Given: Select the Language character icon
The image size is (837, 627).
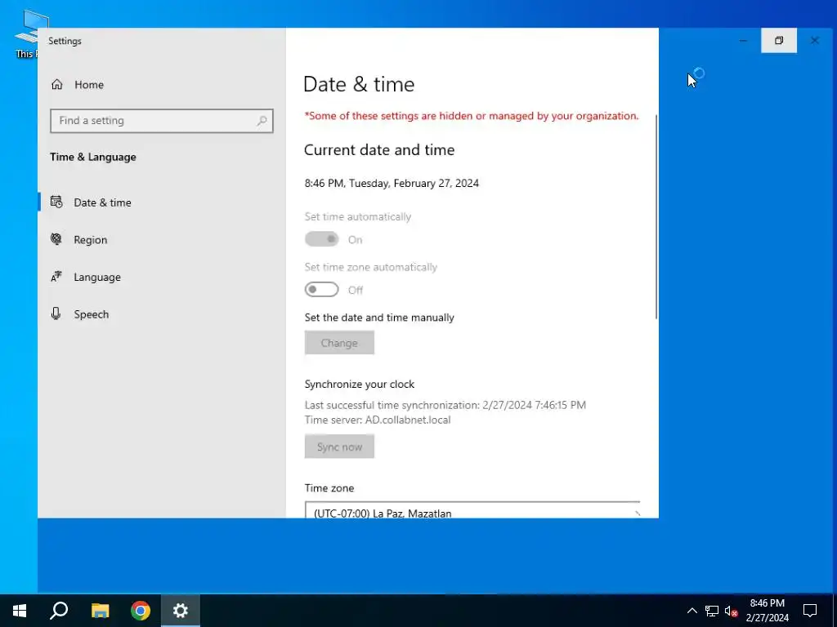Looking at the screenshot, I should pos(56,277).
